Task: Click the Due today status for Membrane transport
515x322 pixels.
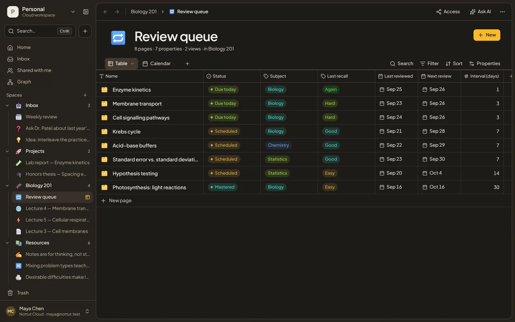Action: pyautogui.click(x=223, y=103)
